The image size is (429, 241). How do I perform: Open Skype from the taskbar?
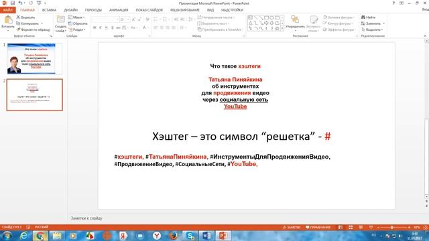coord(190,236)
